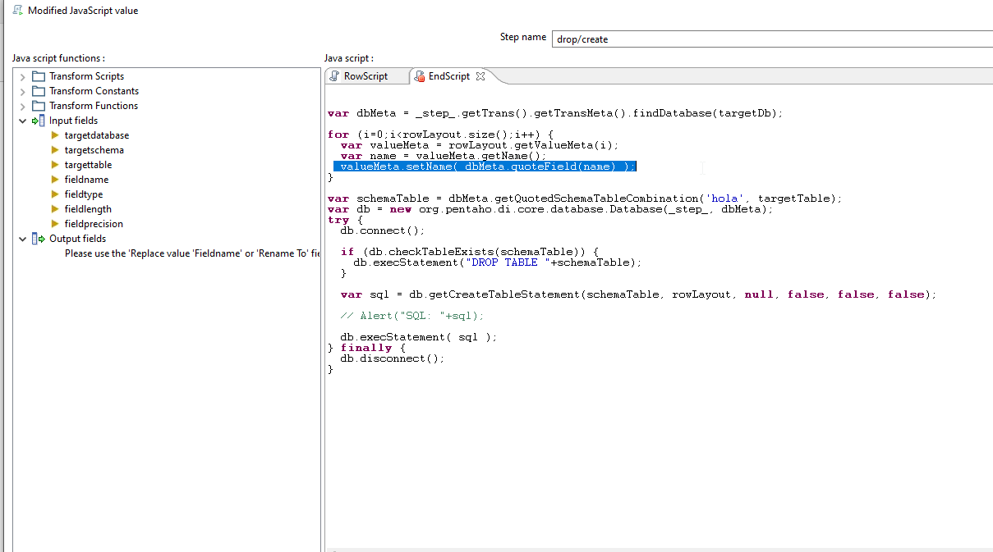Click the targetdatabase field arrow icon

[x=55, y=135]
